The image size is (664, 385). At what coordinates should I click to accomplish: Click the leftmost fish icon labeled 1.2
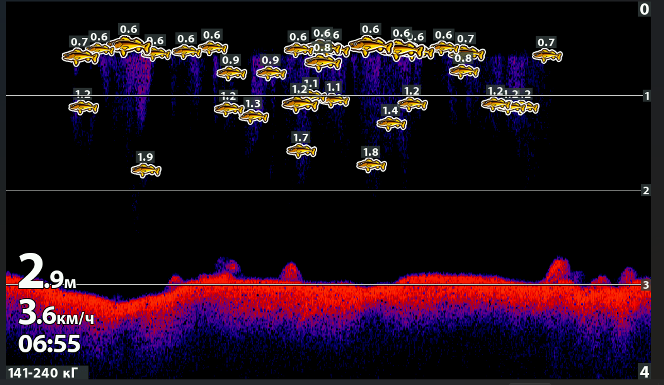click(x=84, y=108)
